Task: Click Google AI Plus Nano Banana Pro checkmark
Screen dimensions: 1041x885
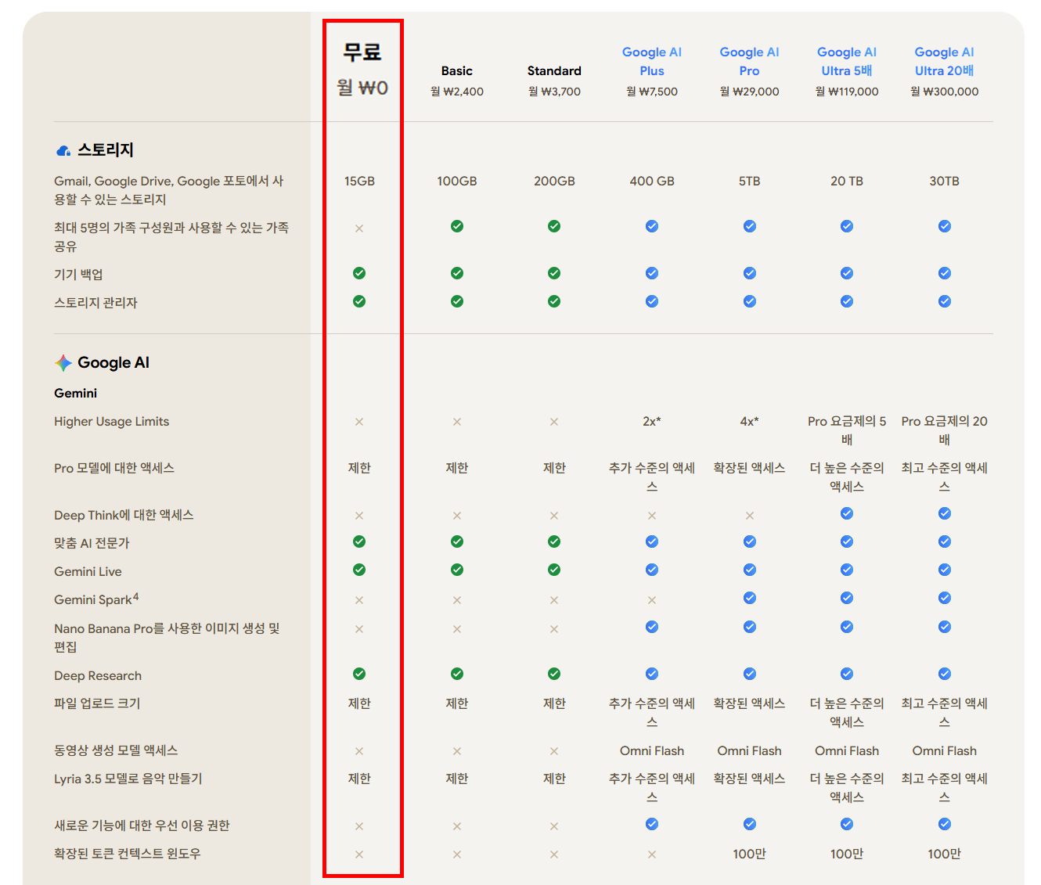Action: [x=652, y=627]
